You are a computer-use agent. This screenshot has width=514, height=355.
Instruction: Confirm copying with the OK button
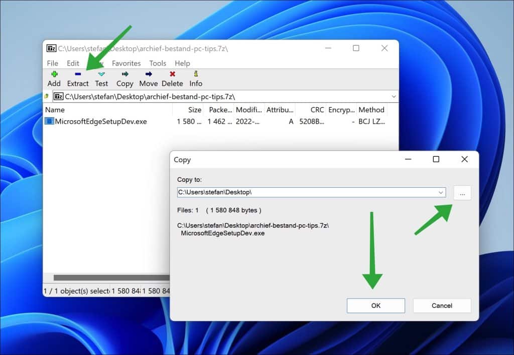click(375, 305)
